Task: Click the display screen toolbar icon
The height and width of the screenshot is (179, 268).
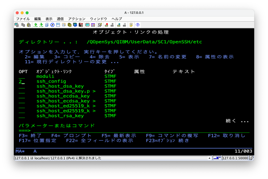Action: [x=87, y=25]
